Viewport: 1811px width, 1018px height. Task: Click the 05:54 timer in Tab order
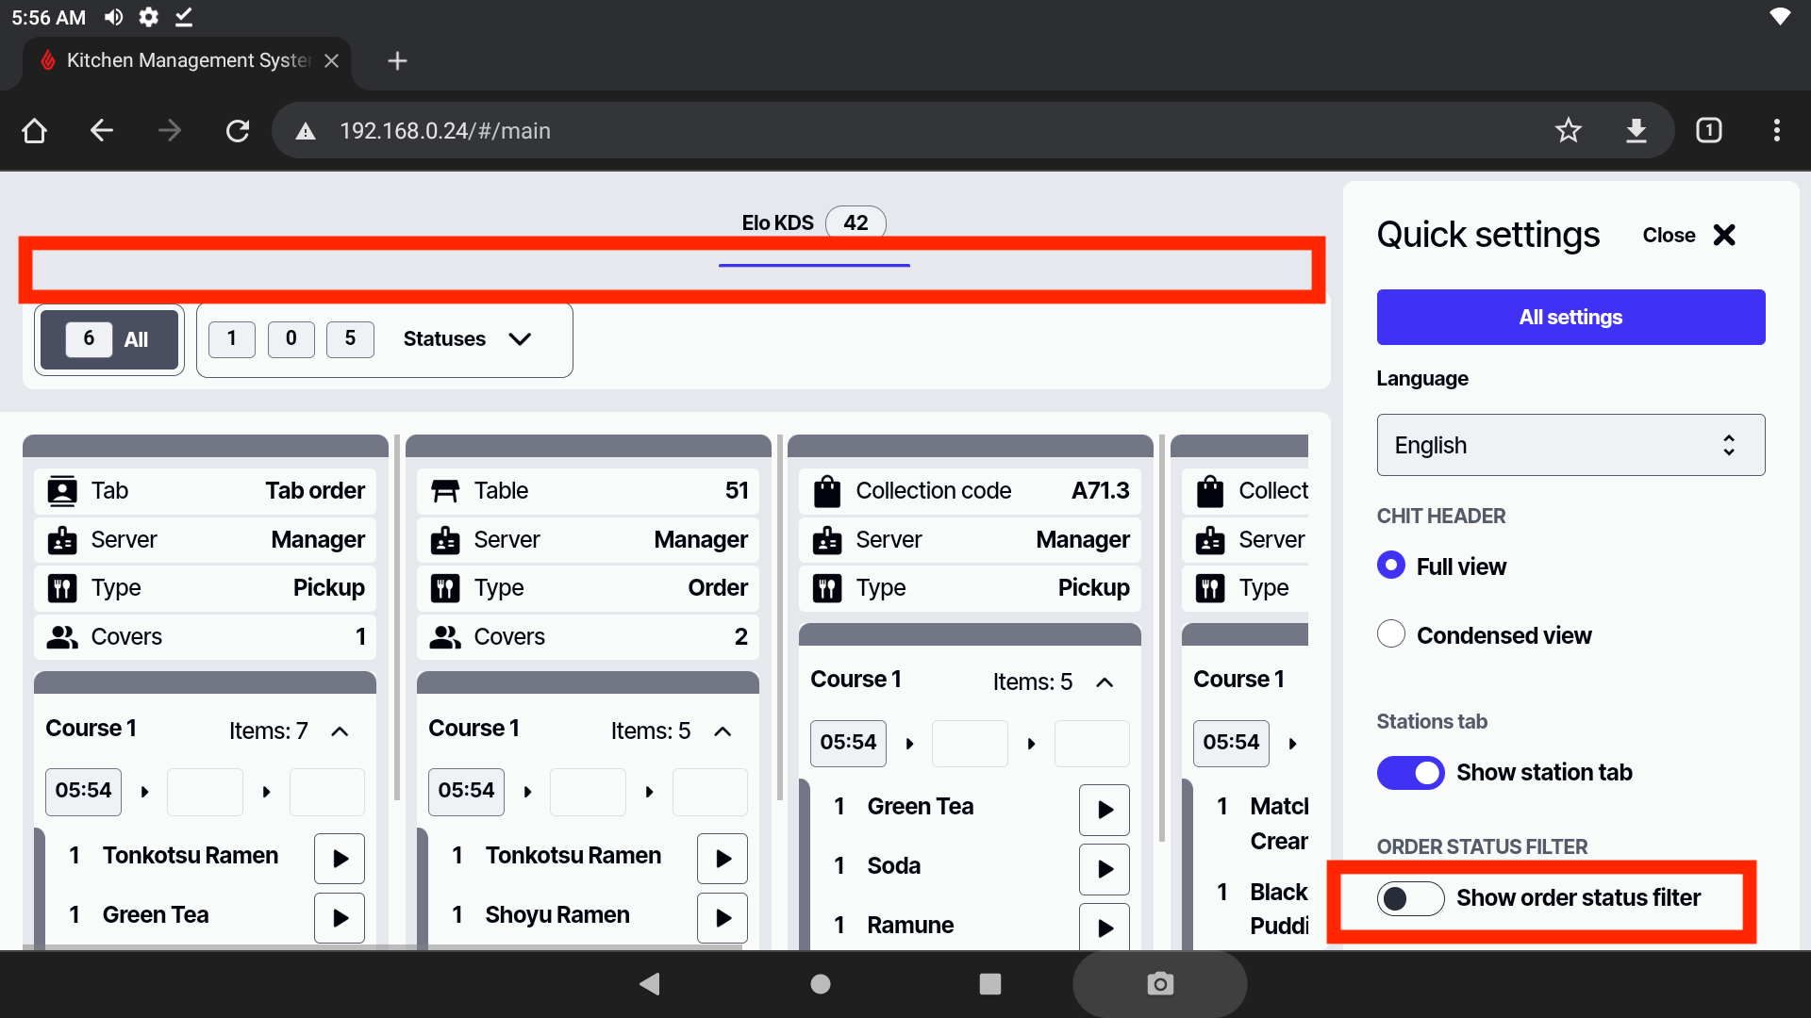[x=83, y=791]
